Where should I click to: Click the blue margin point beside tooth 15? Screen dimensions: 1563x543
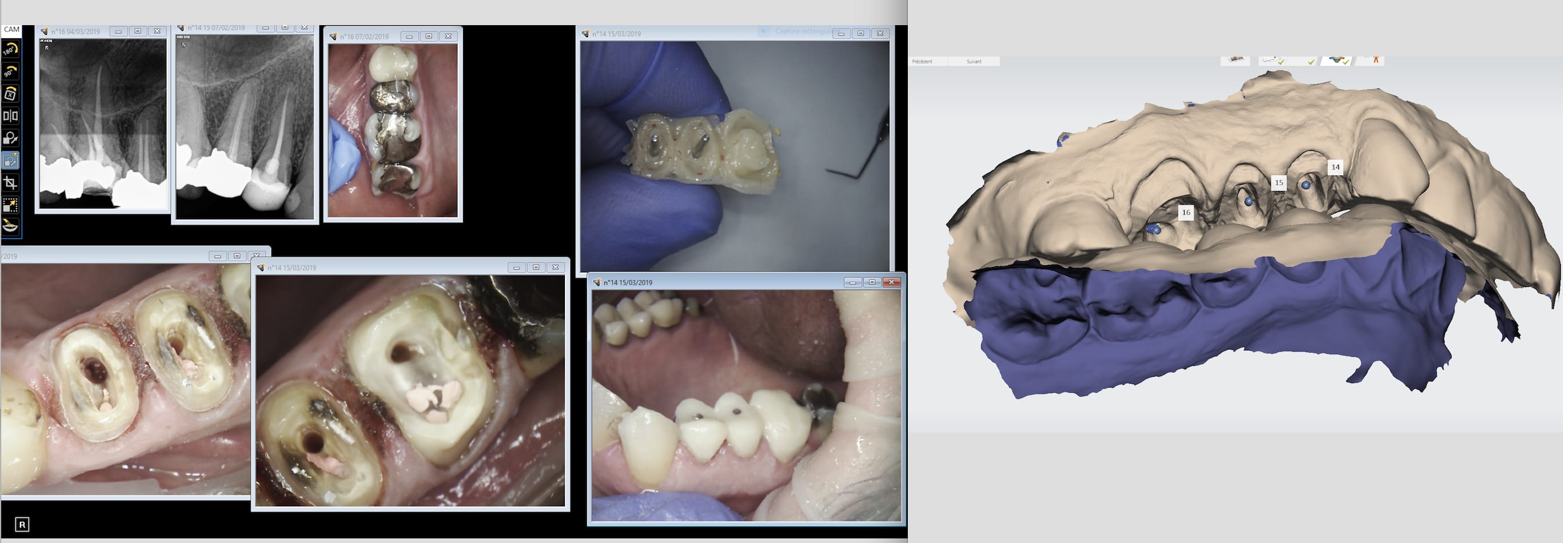point(1249,201)
